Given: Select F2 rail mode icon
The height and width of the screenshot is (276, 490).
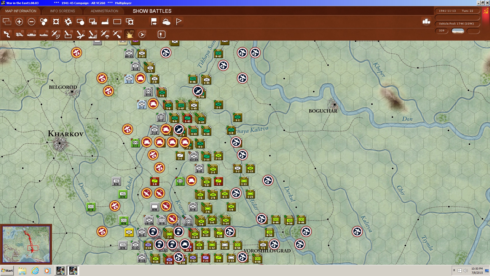Looking at the screenshot, I should coord(19,34).
